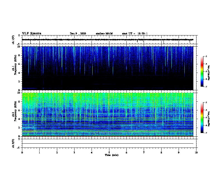221x171 pixels.
Task: Click the "8" kHz tick of ch.1 spectrogram
Action: pyautogui.click(x=19, y=55)
